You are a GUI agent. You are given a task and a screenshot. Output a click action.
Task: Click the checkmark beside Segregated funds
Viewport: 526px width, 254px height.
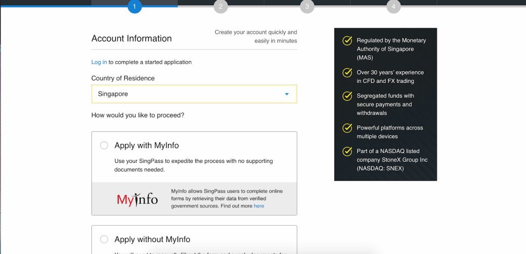click(x=347, y=96)
